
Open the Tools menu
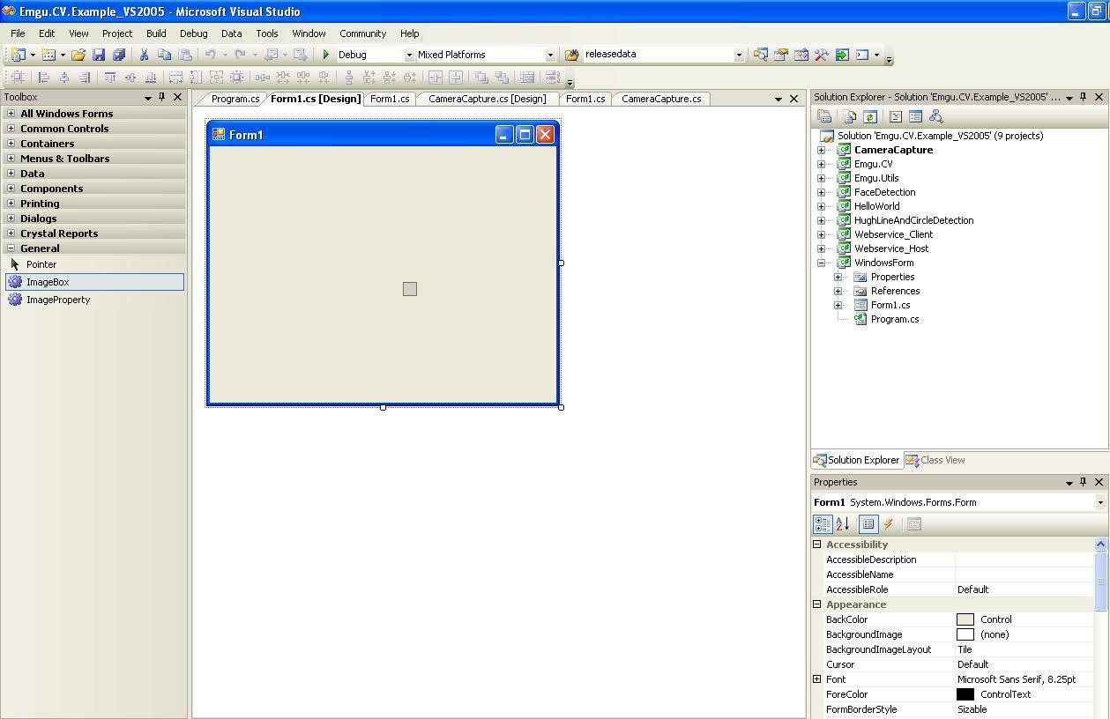point(267,33)
